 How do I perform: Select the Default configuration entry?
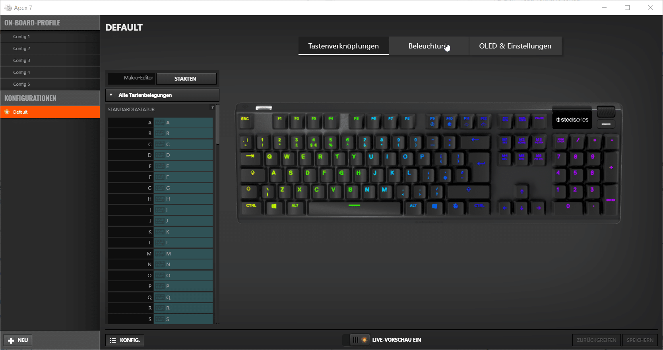pyautogui.click(x=50, y=112)
